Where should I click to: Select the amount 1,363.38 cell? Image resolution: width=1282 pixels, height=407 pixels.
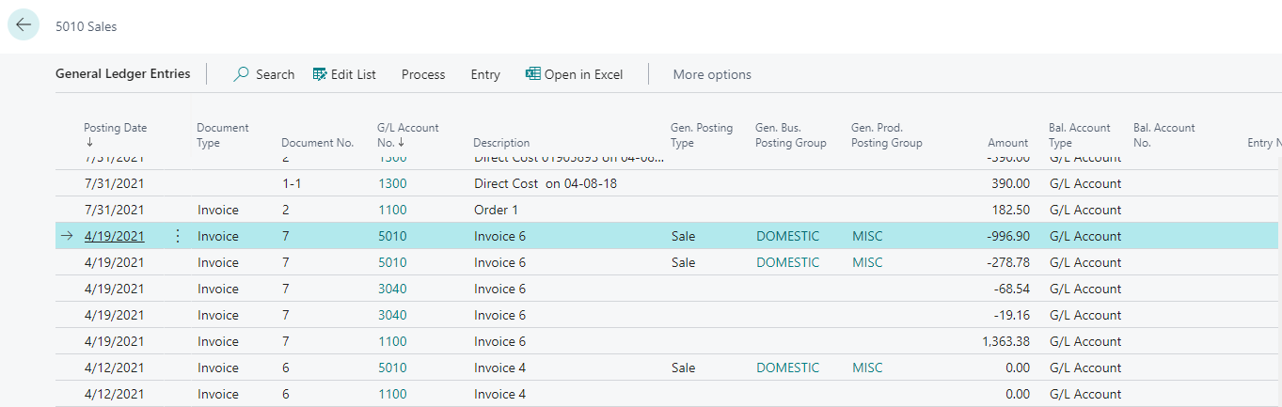pyautogui.click(x=1005, y=341)
